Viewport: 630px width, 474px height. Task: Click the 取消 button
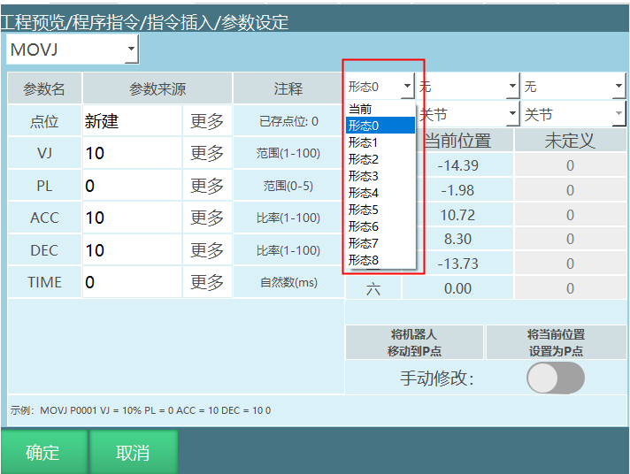[133, 453]
